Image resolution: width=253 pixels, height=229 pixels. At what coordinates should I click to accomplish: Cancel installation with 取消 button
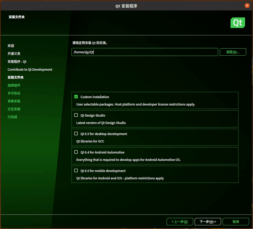[236, 222]
